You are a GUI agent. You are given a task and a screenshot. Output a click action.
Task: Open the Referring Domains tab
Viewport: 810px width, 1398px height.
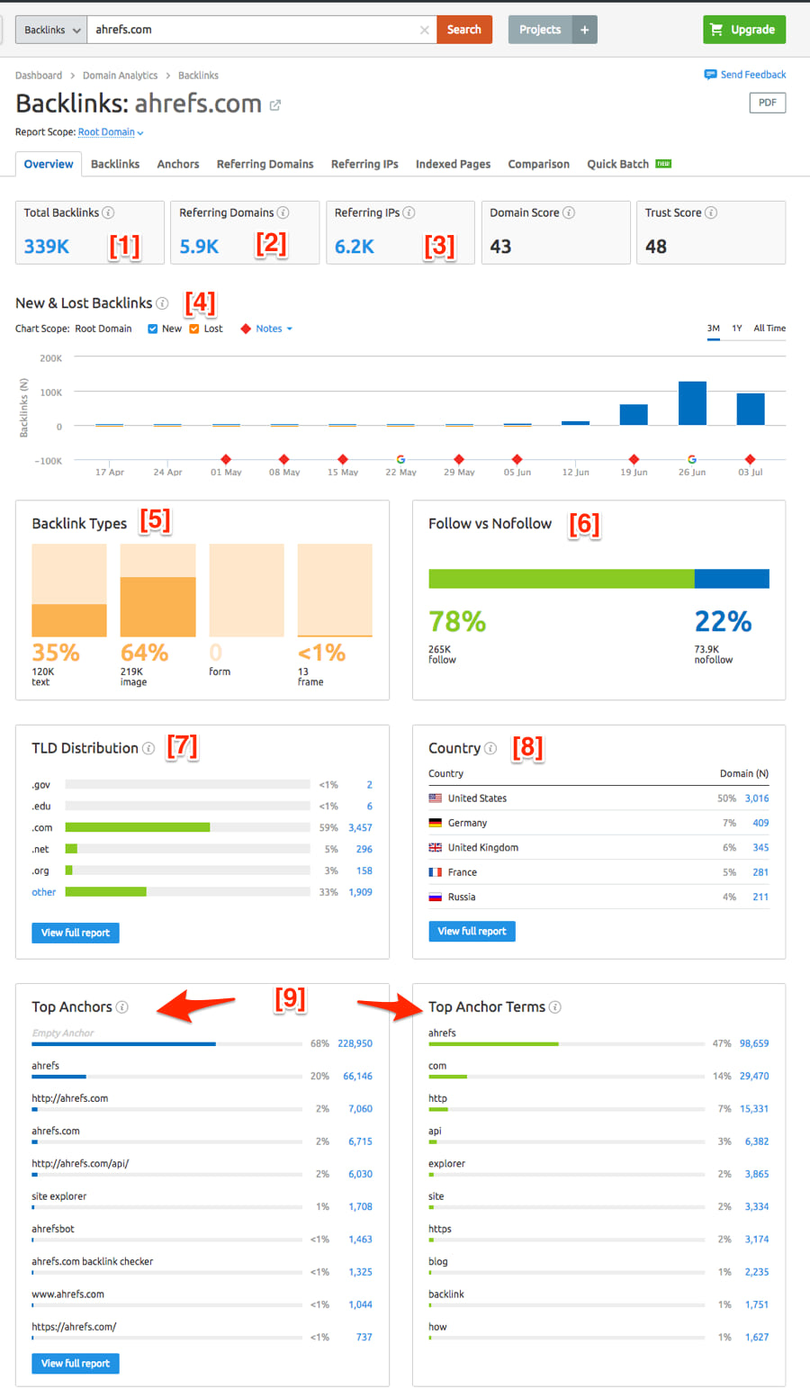[x=265, y=164]
